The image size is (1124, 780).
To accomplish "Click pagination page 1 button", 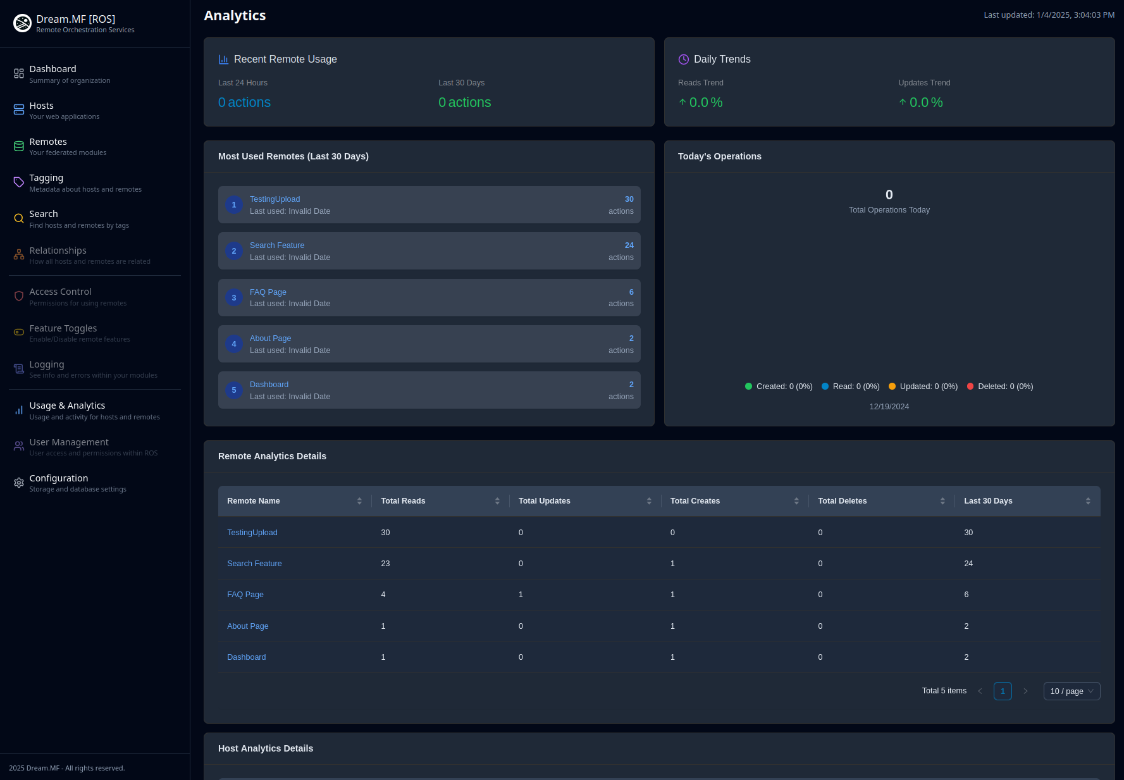I will coord(1003,691).
